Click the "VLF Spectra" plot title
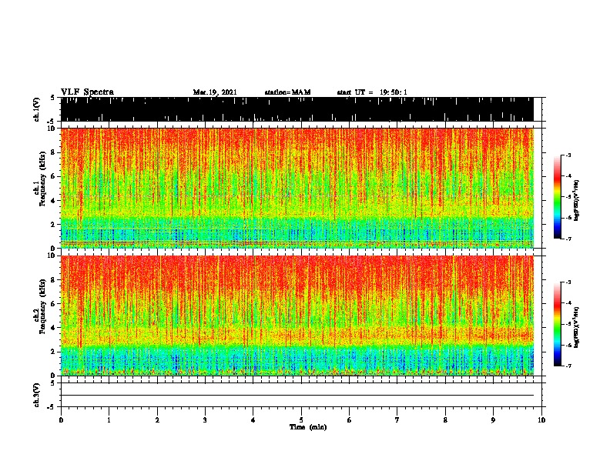Screen dimensions: 610x471 87,92
